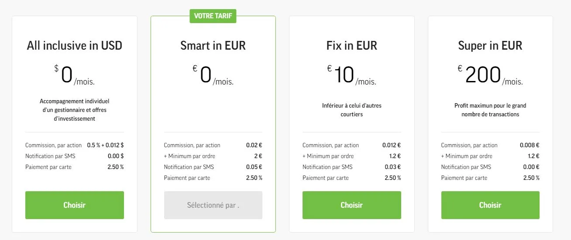The image size is (571, 240).
Task: Click the 'VOTRE TARIF' green badge
Action: (213, 17)
